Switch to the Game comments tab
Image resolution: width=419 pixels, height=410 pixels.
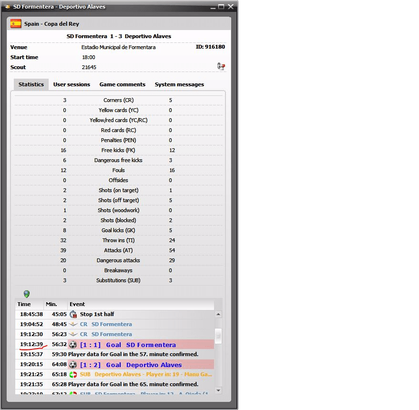click(x=122, y=84)
